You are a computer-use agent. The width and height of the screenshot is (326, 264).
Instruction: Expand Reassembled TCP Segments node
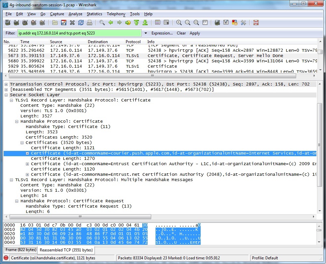(x=6, y=90)
